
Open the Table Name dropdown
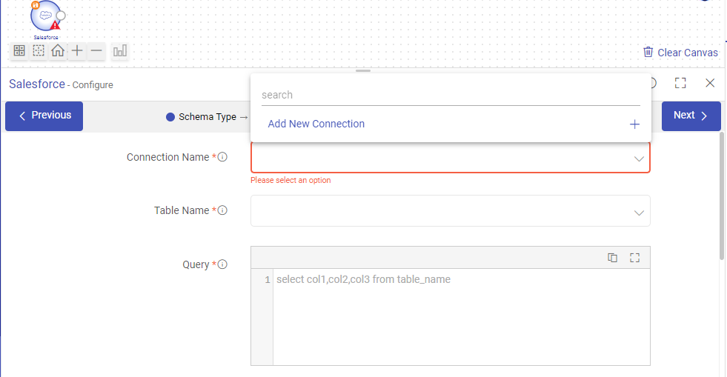(x=451, y=211)
